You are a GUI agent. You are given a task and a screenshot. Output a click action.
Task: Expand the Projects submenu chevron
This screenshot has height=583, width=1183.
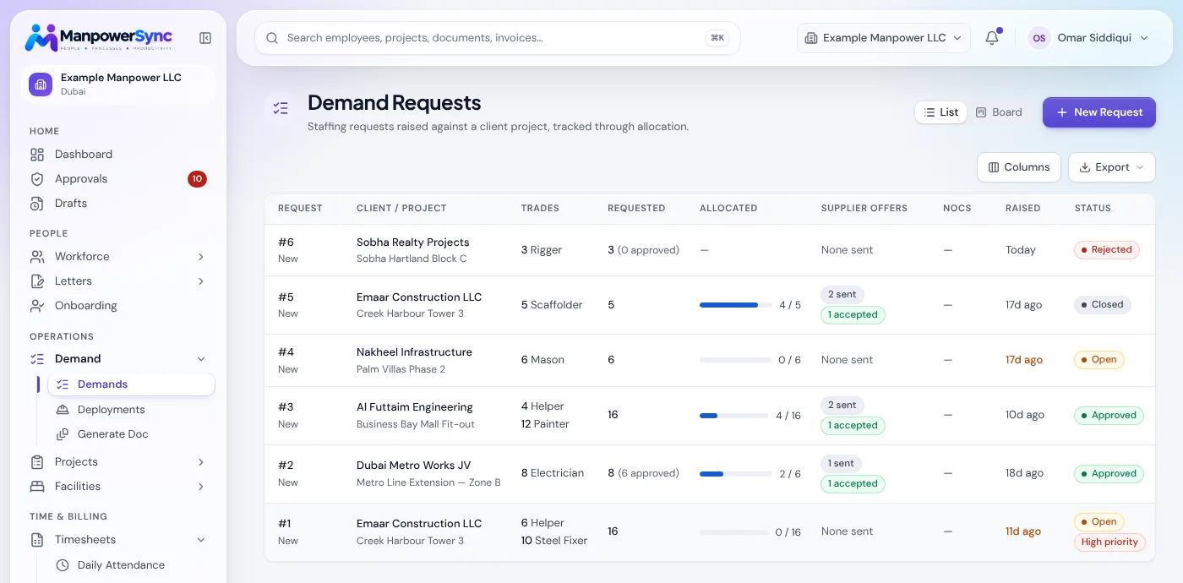201,462
